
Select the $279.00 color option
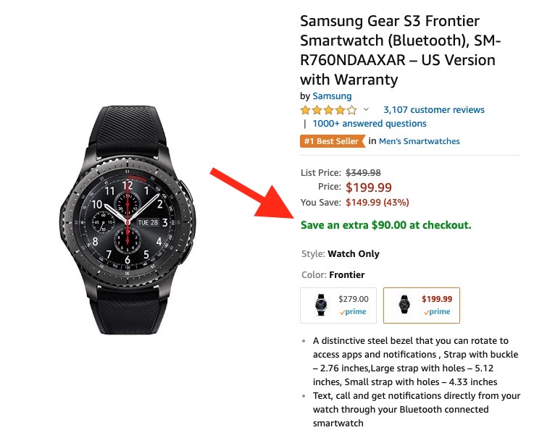pos(338,305)
